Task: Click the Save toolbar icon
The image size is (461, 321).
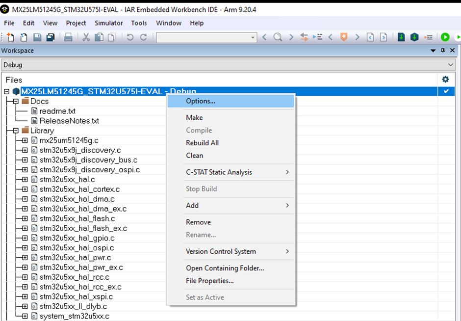Action: [x=37, y=37]
